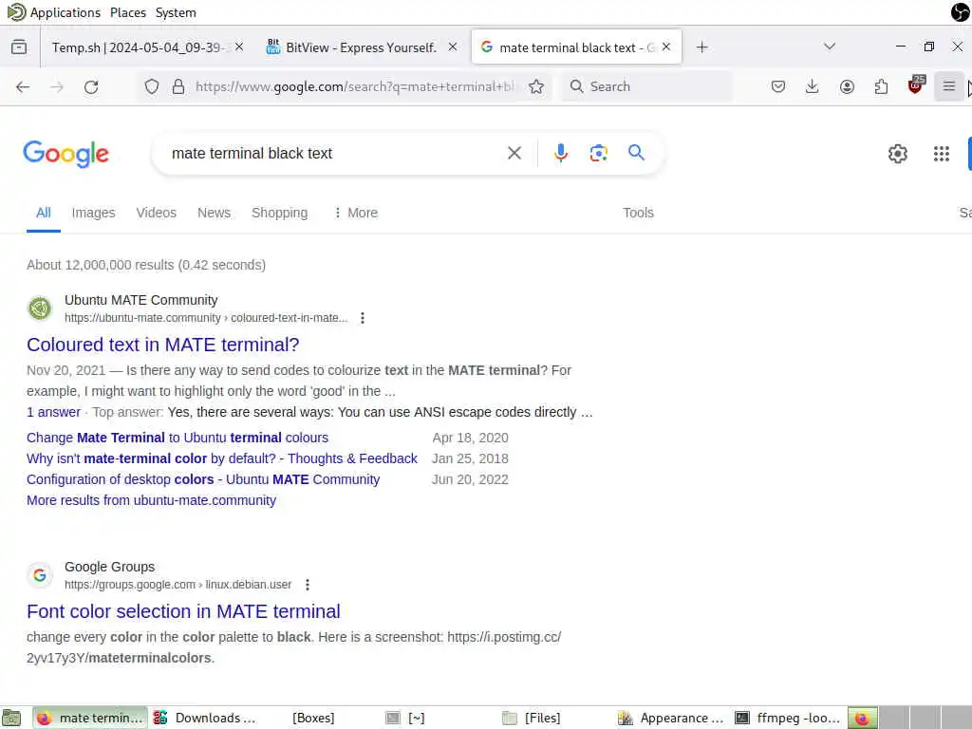Open 'More results from ubuntu-mate.community'

(151, 500)
